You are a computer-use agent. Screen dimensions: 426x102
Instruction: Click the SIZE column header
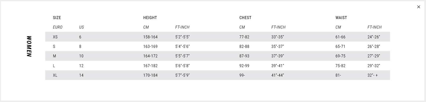pos(57,18)
